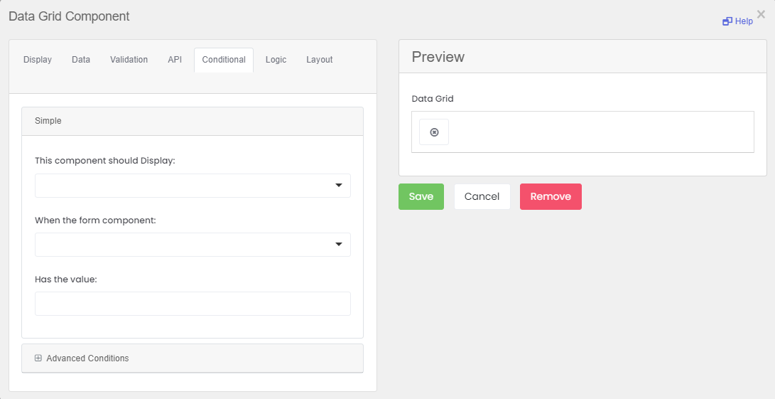Screen dimensions: 775x399
Task: Open the Help link text
Action: (744, 21)
